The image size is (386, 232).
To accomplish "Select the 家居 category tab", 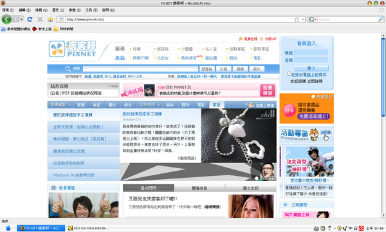I will (217, 105).
